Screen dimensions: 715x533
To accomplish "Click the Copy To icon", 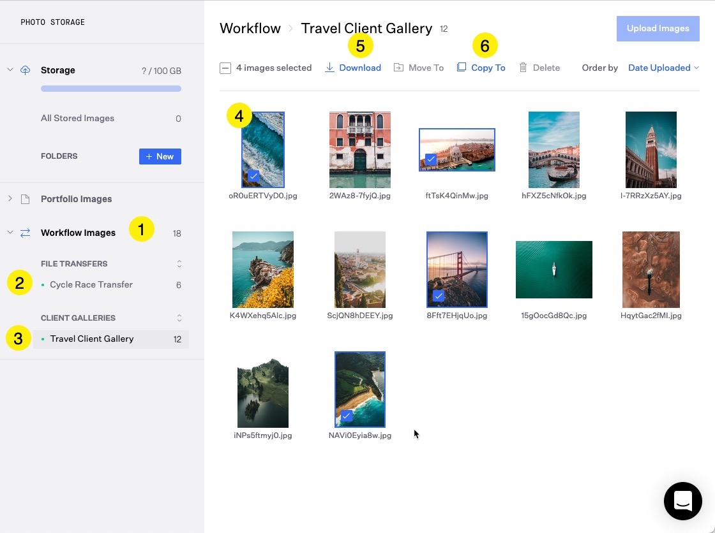I will point(462,68).
